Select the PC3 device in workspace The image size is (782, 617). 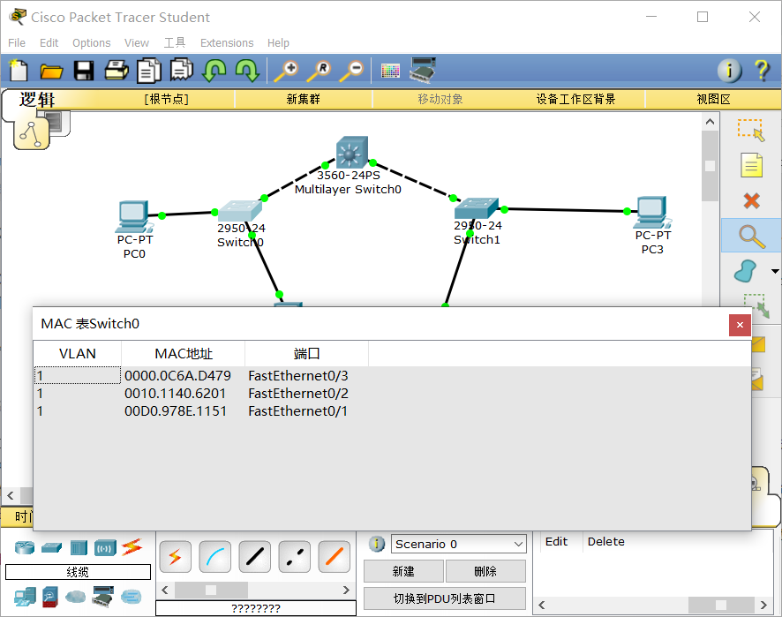652,213
